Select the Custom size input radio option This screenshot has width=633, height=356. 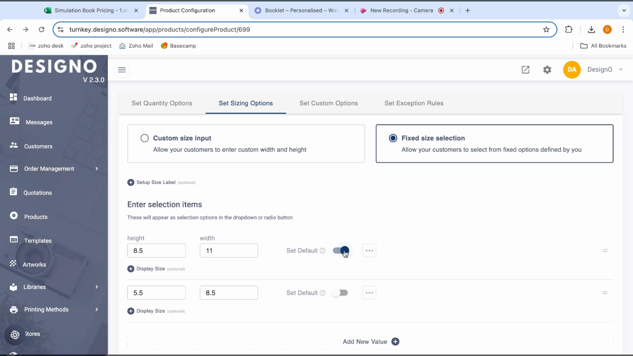[144, 138]
